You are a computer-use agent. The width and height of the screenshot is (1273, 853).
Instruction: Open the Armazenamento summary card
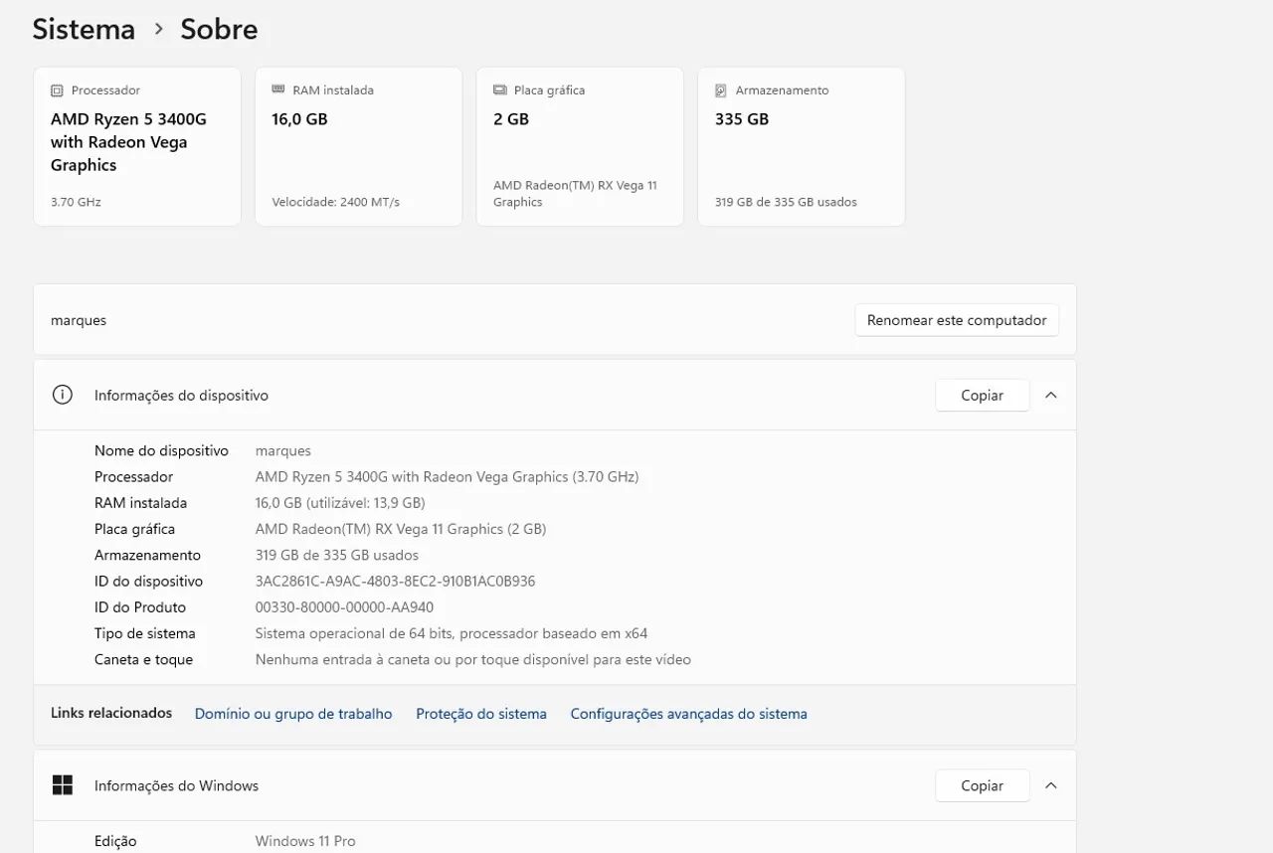coord(802,146)
